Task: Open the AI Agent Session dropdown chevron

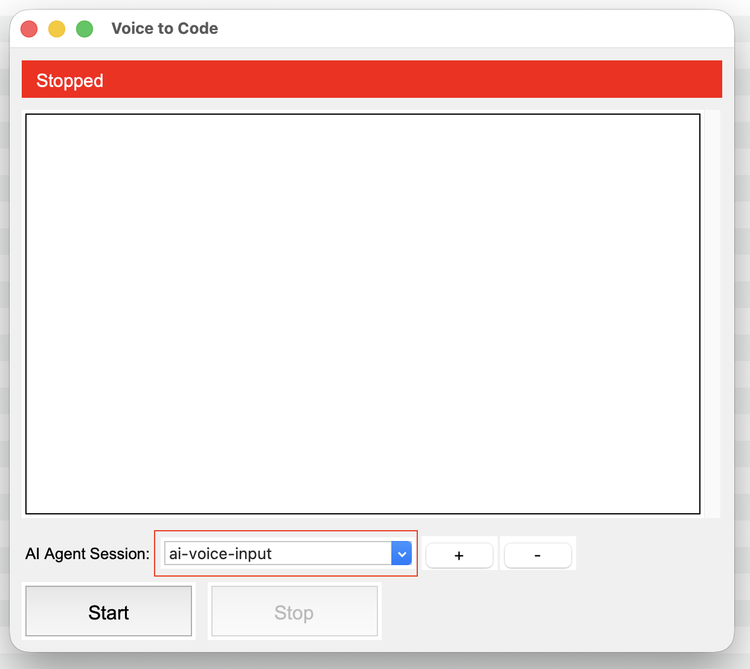Action: pos(401,553)
